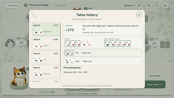Click the In 260 Returned 530 text
Image resolution: width=174 pixels, height=98 pixels.
[x=123, y=89]
